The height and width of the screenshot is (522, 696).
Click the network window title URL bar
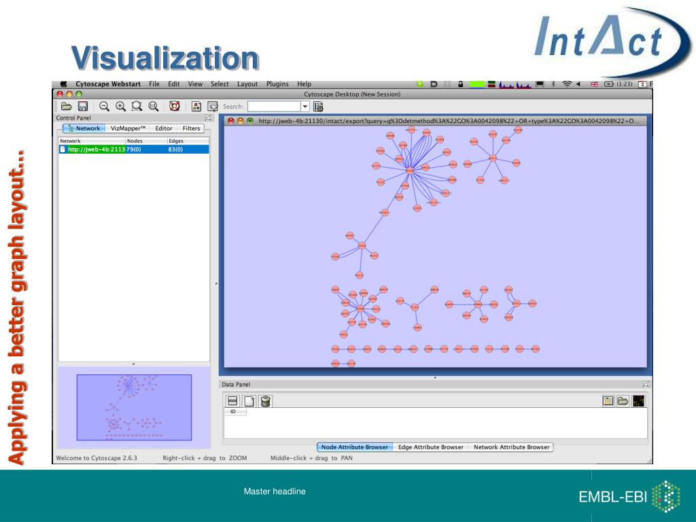click(449, 121)
